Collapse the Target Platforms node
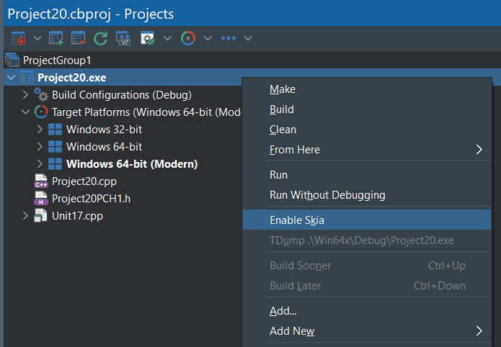This screenshot has height=347, width=501. click(x=25, y=112)
